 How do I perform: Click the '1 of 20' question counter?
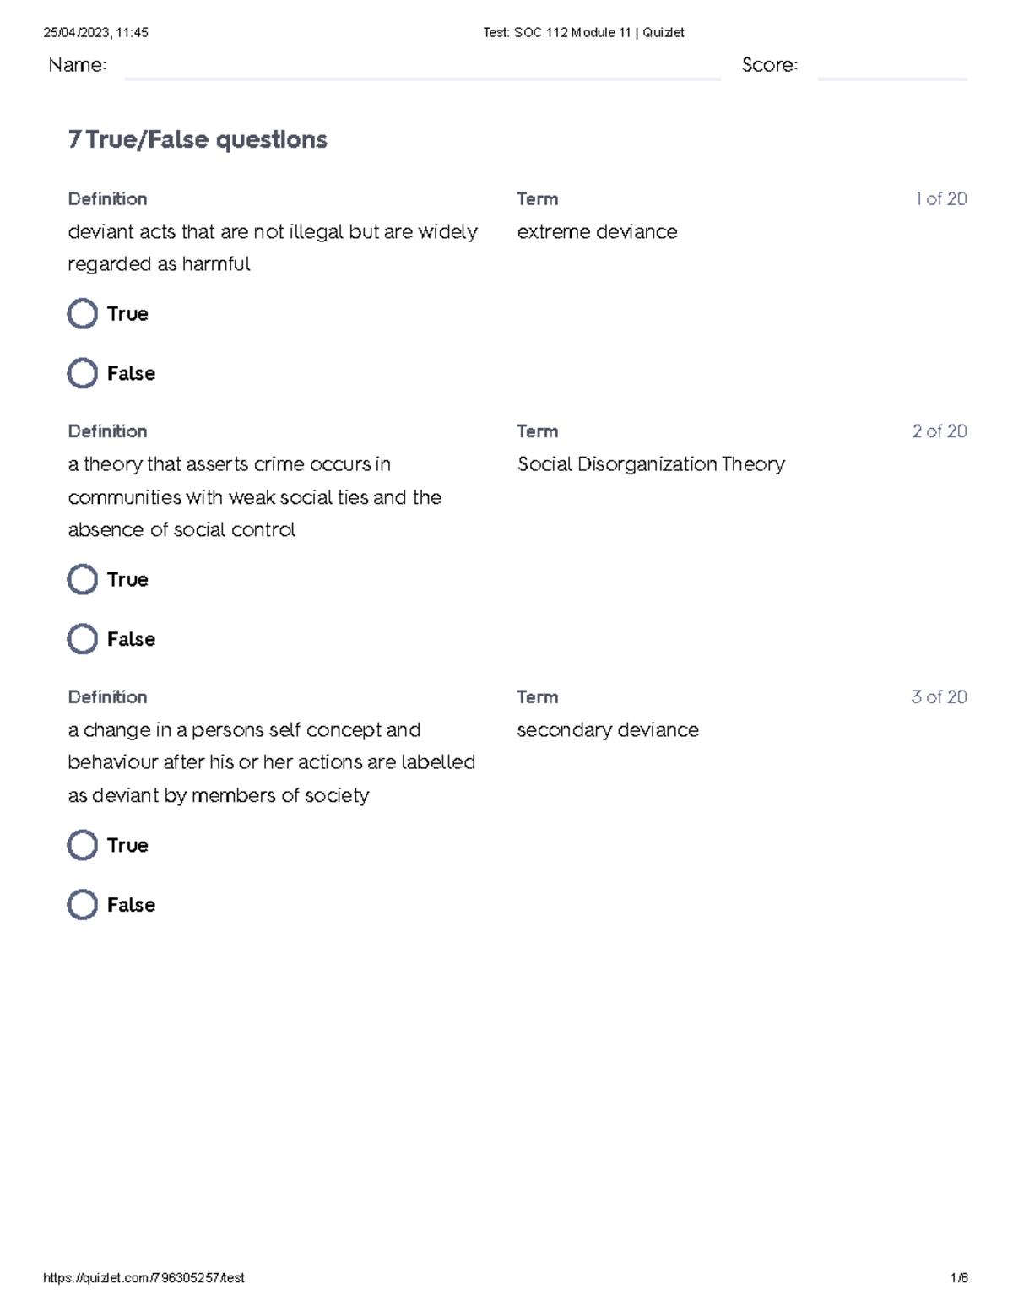click(940, 199)
